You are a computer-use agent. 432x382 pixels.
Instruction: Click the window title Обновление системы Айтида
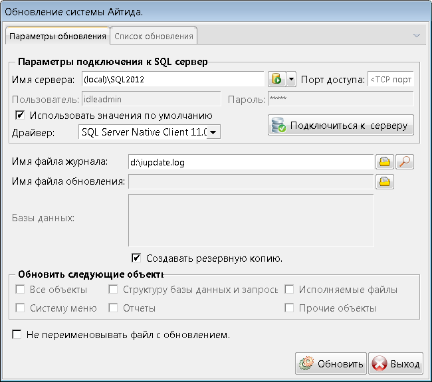74,12
